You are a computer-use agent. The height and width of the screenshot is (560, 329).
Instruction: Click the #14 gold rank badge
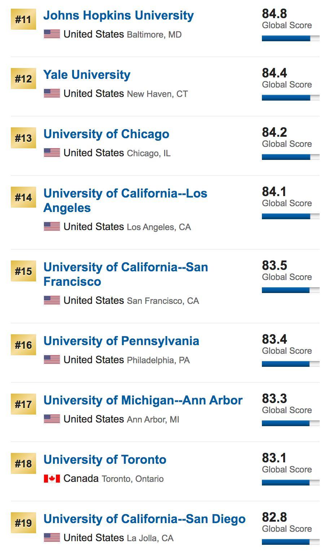click(23, 197)
